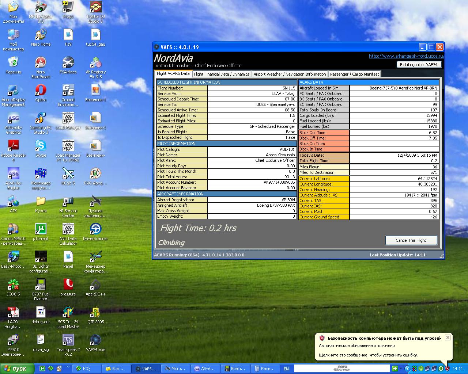Viewport: 468px width, 374px height.
Task: Open the Opera browser shortcut
Action: [x=41, y=93]
